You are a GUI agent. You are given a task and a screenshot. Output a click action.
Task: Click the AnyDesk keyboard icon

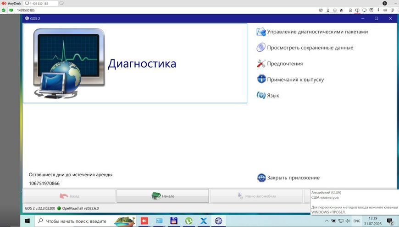(385, 10)
